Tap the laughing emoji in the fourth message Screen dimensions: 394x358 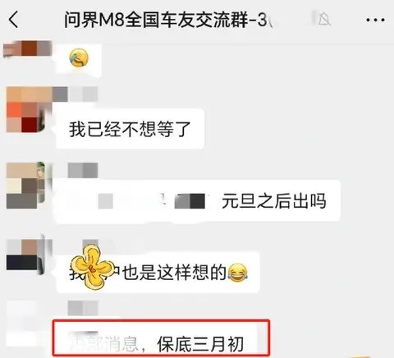click(237, 273)
